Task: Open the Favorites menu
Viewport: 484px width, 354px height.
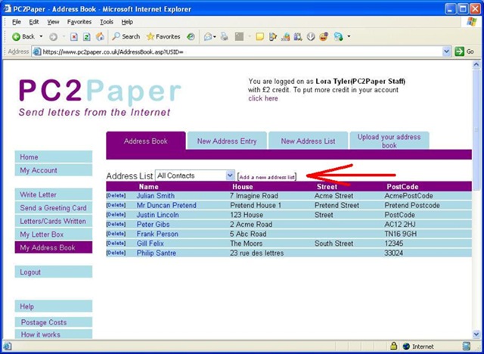Action: 79,22
